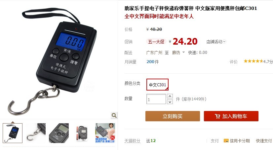This screenshot has width=273, height=150.
Task: Decrease quantity with the down arrow
Action: [x=170, y=102]
